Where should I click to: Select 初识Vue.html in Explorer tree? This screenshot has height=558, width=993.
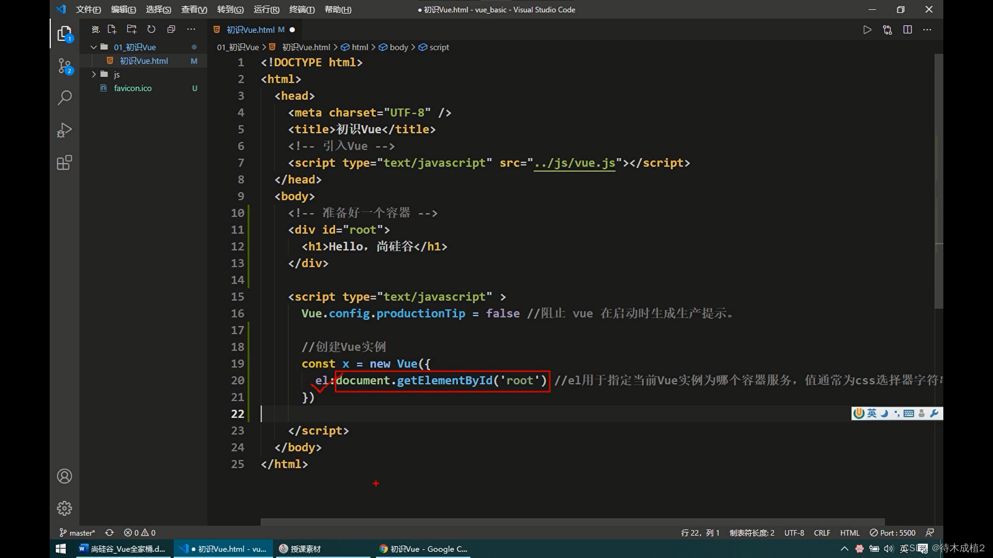click(x=144, y=61)
